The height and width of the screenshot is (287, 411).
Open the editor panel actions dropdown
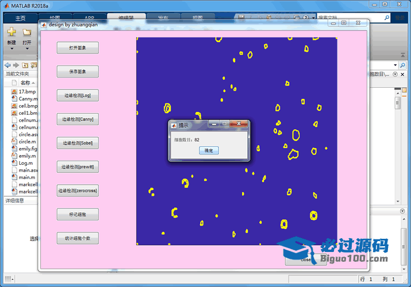coord(395,74)
